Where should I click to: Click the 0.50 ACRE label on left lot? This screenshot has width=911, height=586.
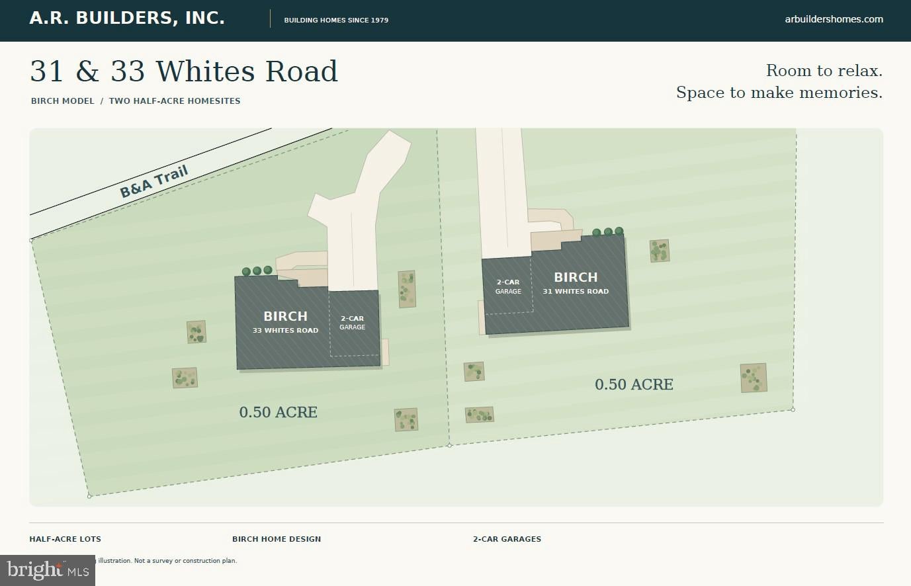[279, 412]
